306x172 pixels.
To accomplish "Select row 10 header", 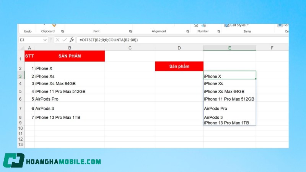I will tap(21, 128).
